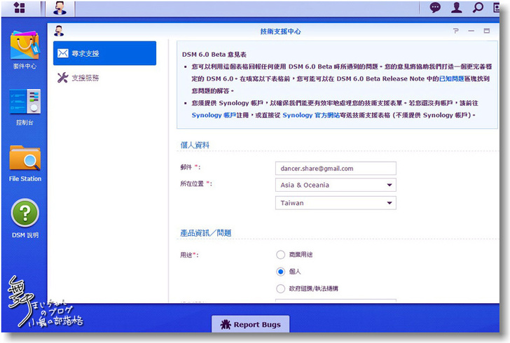The width and height of the screenshot is (510, 343).
Task: Open the widgets icon at top right
Action: 496,7
